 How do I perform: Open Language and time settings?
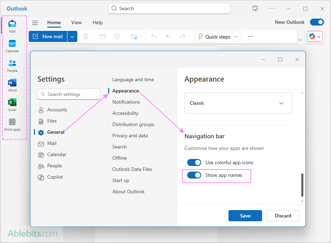133,80
